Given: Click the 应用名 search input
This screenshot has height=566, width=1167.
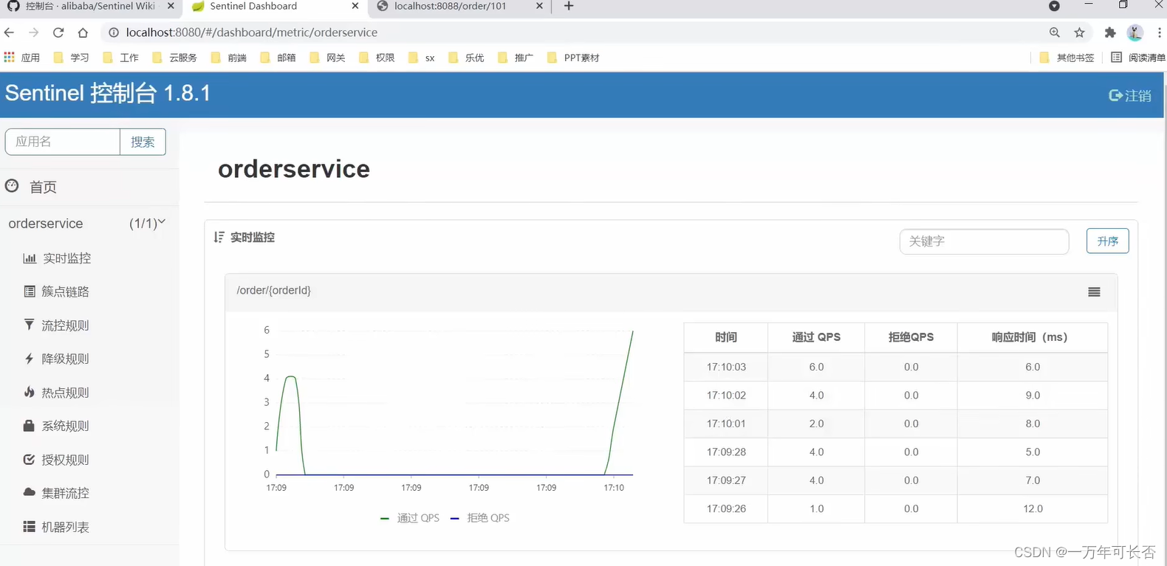Looking at the screenshot, I should [x=63, y=142].
